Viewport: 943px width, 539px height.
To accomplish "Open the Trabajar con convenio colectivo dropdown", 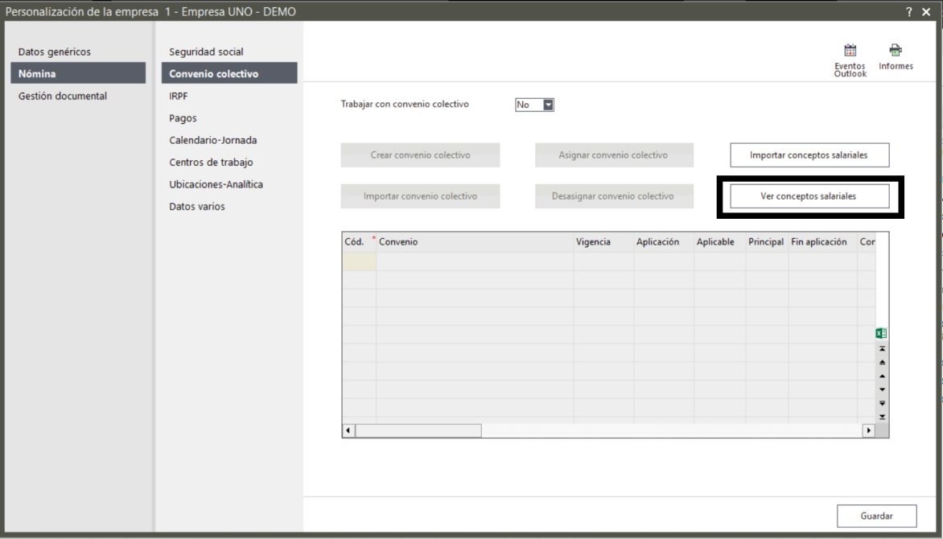I will (548, 105).
